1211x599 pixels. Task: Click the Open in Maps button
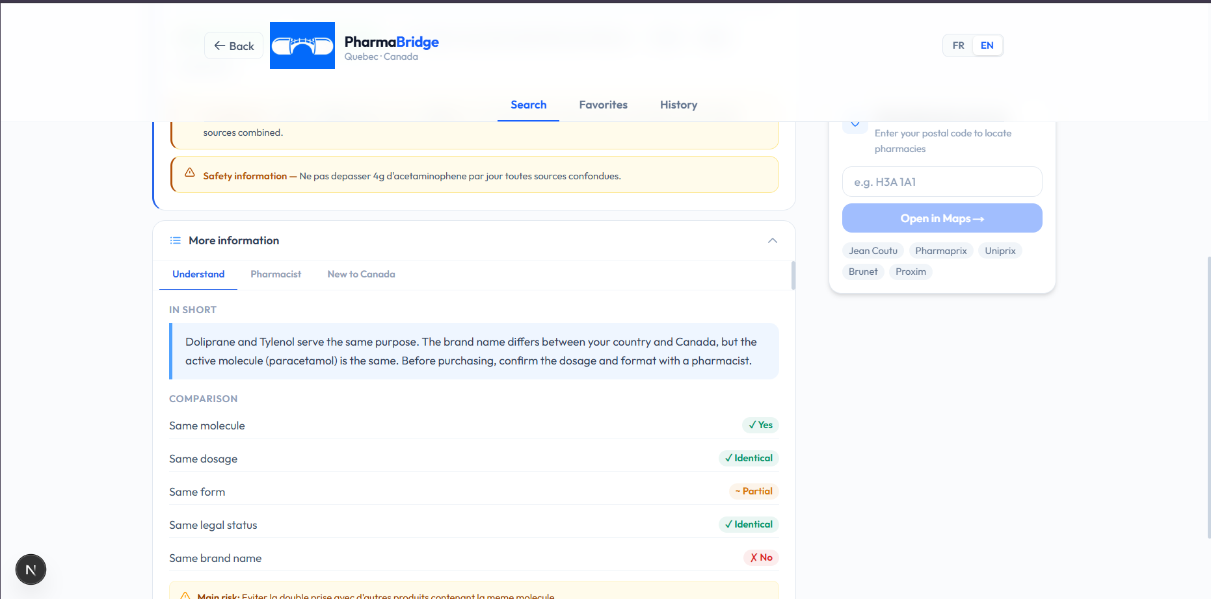(x=942, y=218)
